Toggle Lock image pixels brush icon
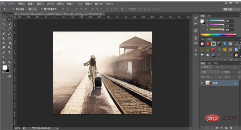 [x=212, y=77]
